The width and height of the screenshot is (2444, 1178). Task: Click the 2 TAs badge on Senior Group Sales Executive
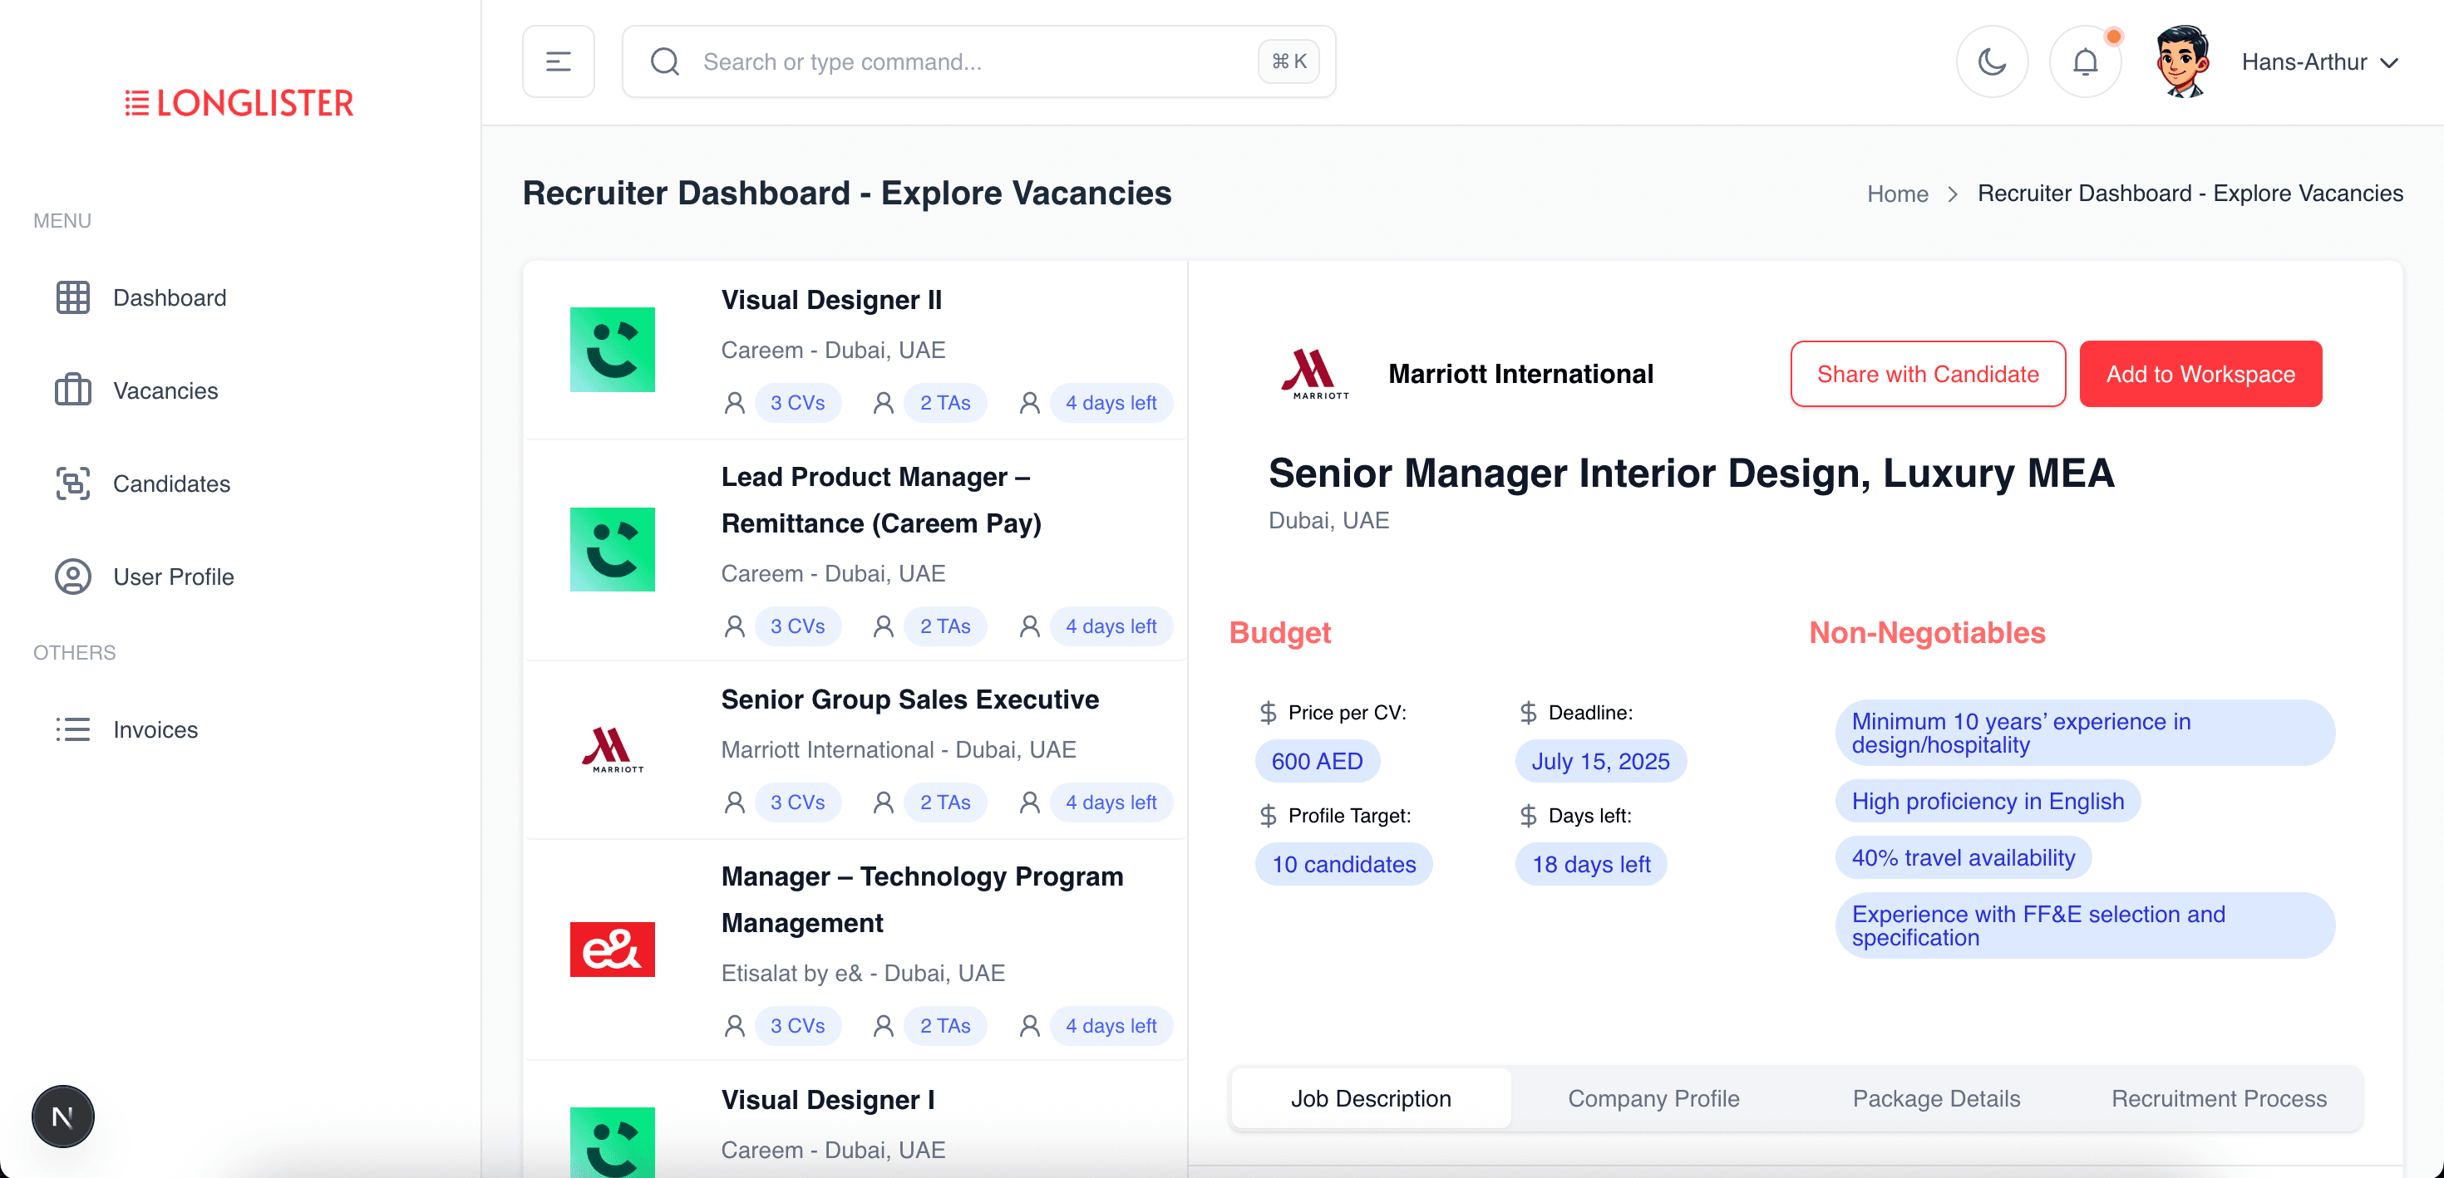tap(945, 803)
